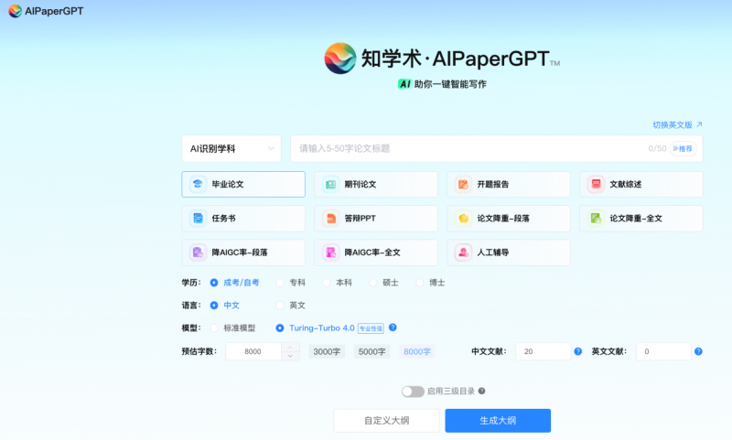Select 成考/自考 education level
732x440 pixels.
234,283
